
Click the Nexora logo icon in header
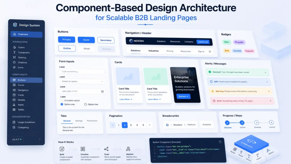(x=131, y=41)
